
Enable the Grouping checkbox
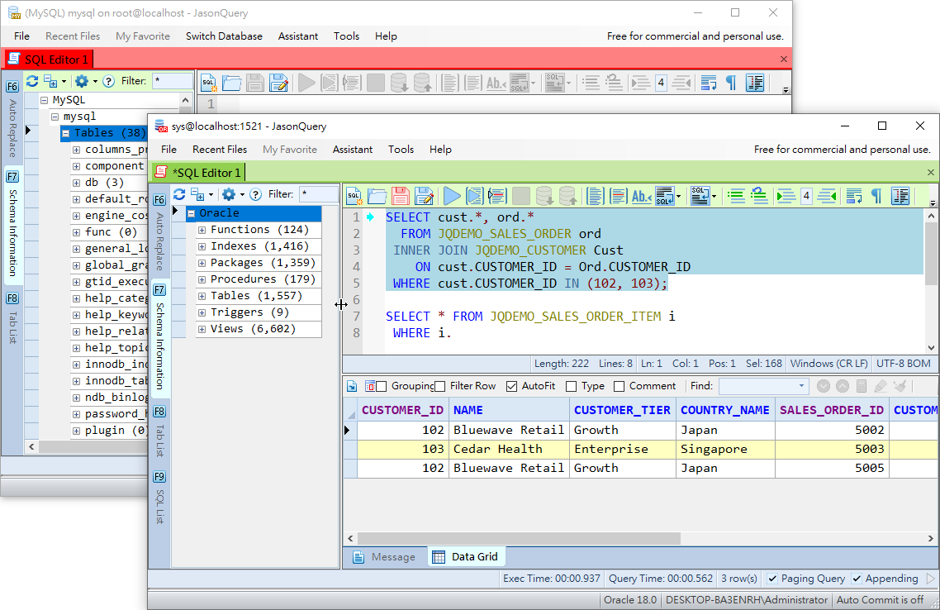pyautogui.click(x=382, y=386)
